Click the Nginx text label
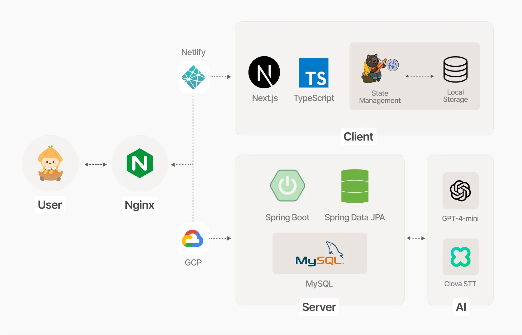 pos(139,205)
